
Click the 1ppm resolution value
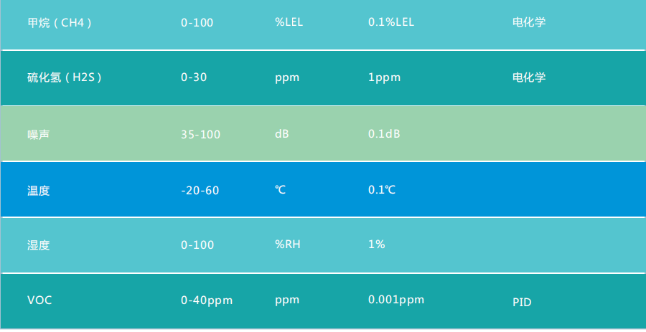click(x=384, y=77)
